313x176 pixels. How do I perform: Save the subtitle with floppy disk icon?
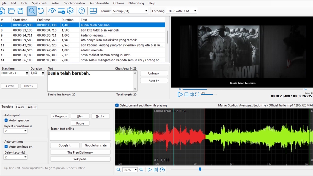point(20,11)
